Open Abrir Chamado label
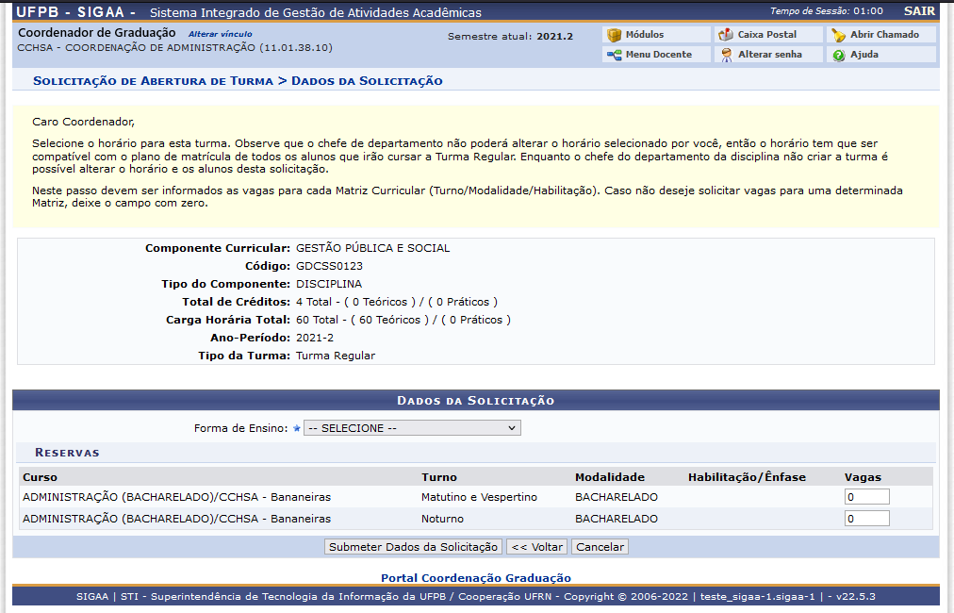The image size is (954, 613). 884,35
